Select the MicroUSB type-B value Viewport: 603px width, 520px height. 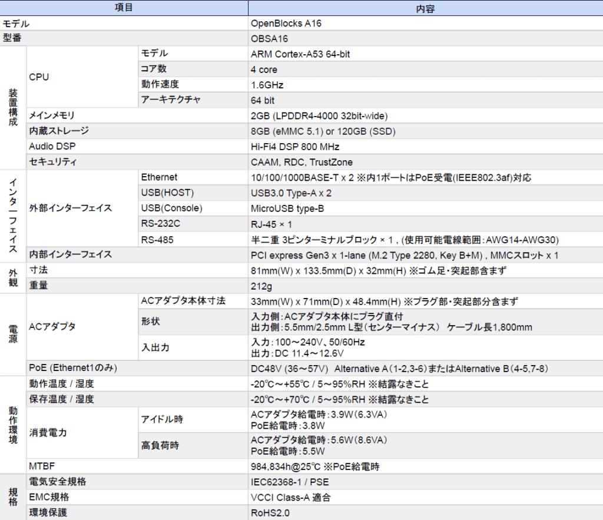click(287, 208)
